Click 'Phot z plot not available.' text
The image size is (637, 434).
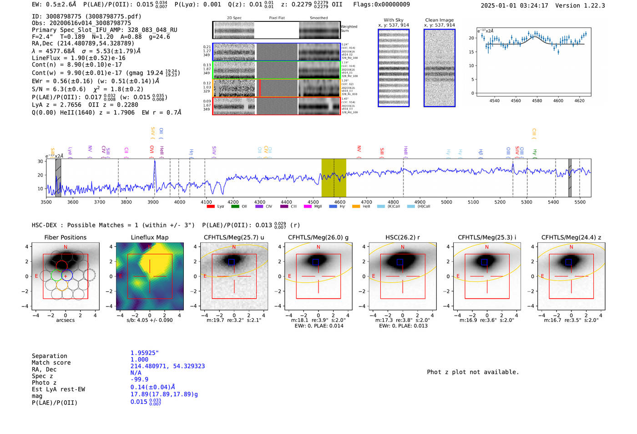click(x=473, y=372)
